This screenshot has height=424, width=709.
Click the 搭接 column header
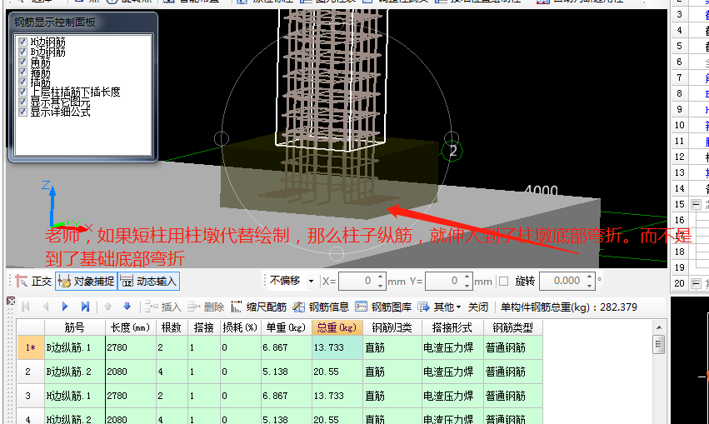pyautogui.click(x=204, y=327)
